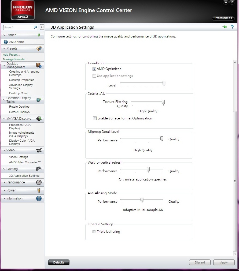Collapse the Presets section

tap(4, 48)
